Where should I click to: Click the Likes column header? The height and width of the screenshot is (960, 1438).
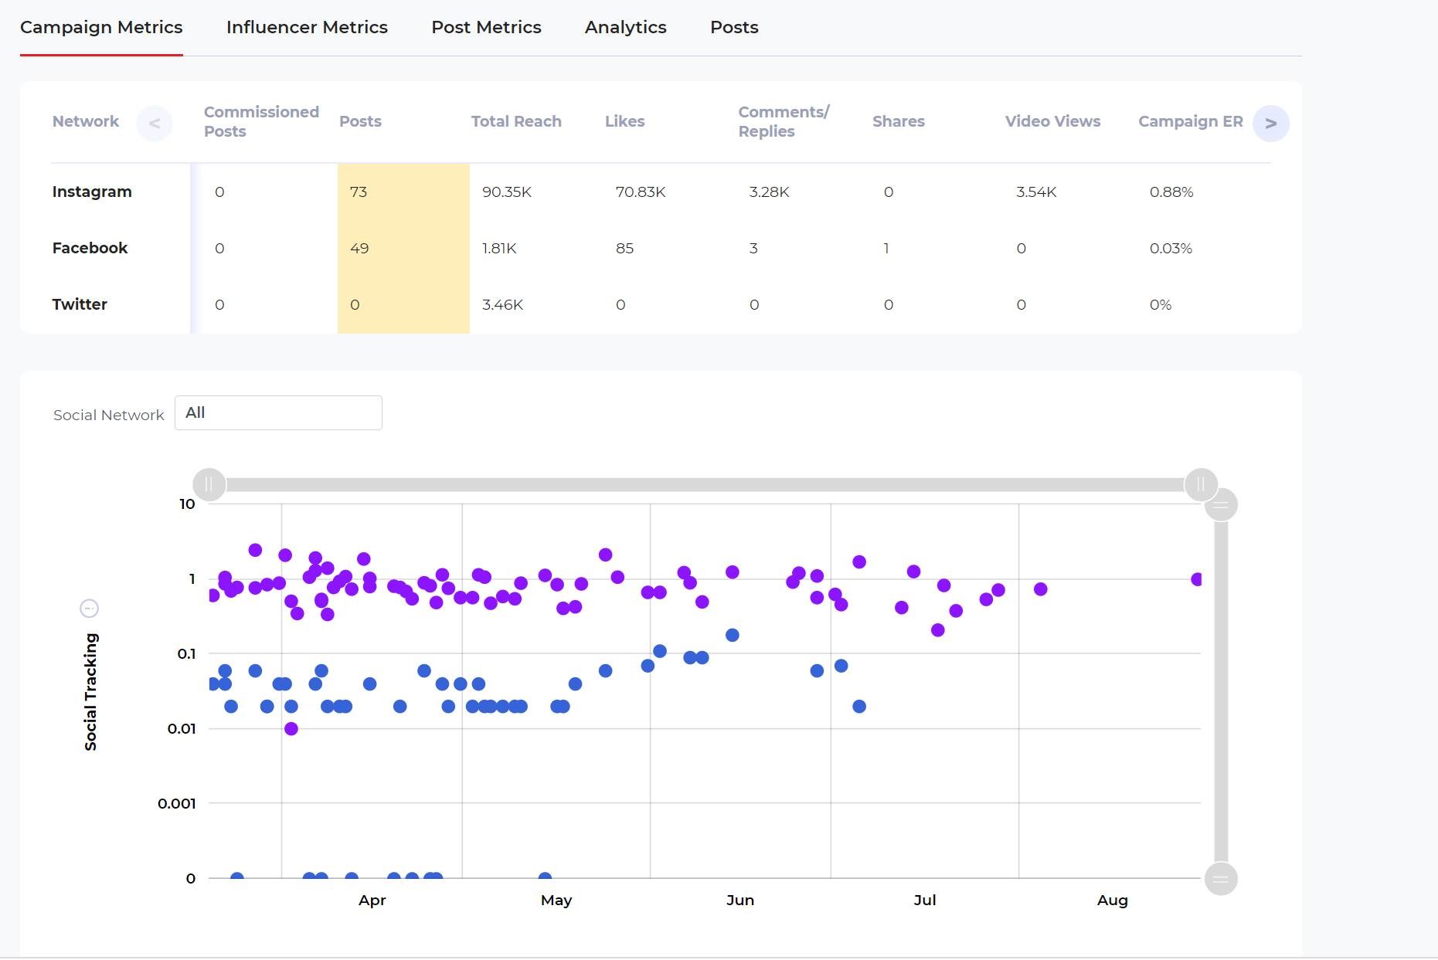click(624, 122)
